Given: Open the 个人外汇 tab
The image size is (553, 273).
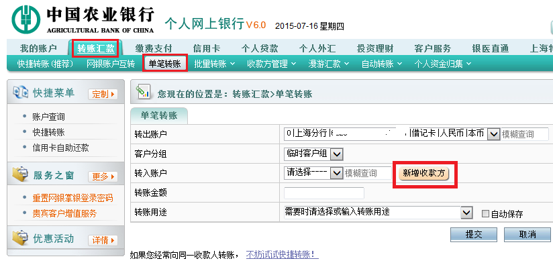Looking at the screenshot, I should [x=317, y=48].
